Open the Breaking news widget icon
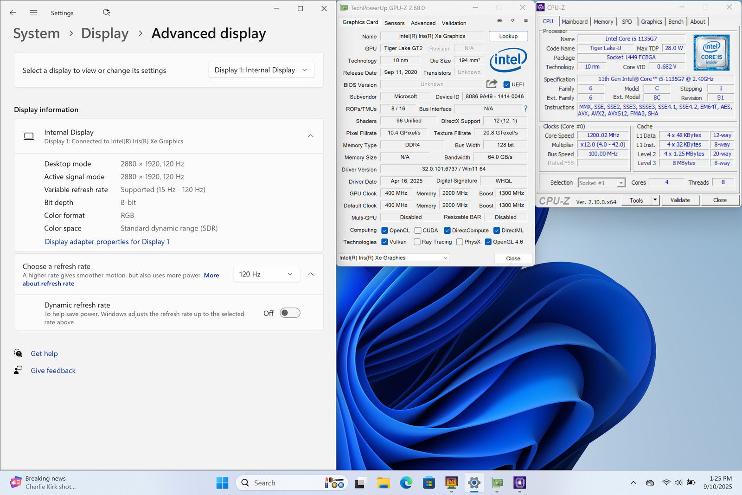742x495 pixels. [15, 482]
